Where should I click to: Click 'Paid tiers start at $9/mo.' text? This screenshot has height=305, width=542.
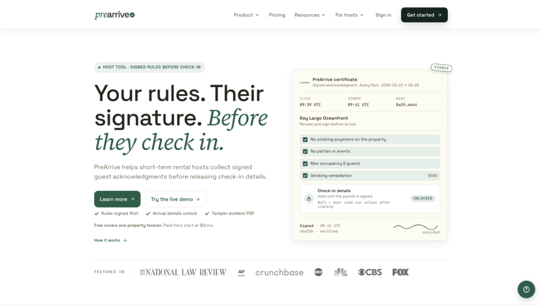tap(188, 226)
